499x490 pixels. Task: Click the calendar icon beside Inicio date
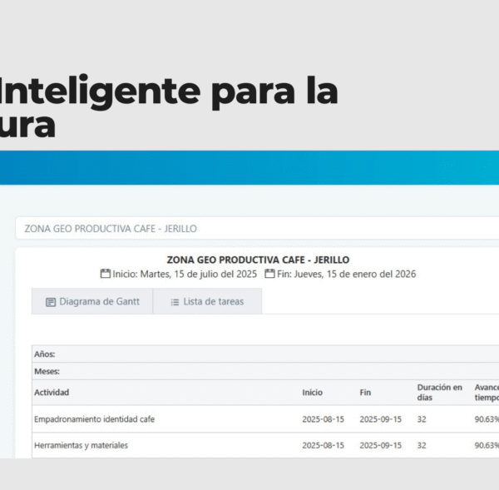point(106,274)
